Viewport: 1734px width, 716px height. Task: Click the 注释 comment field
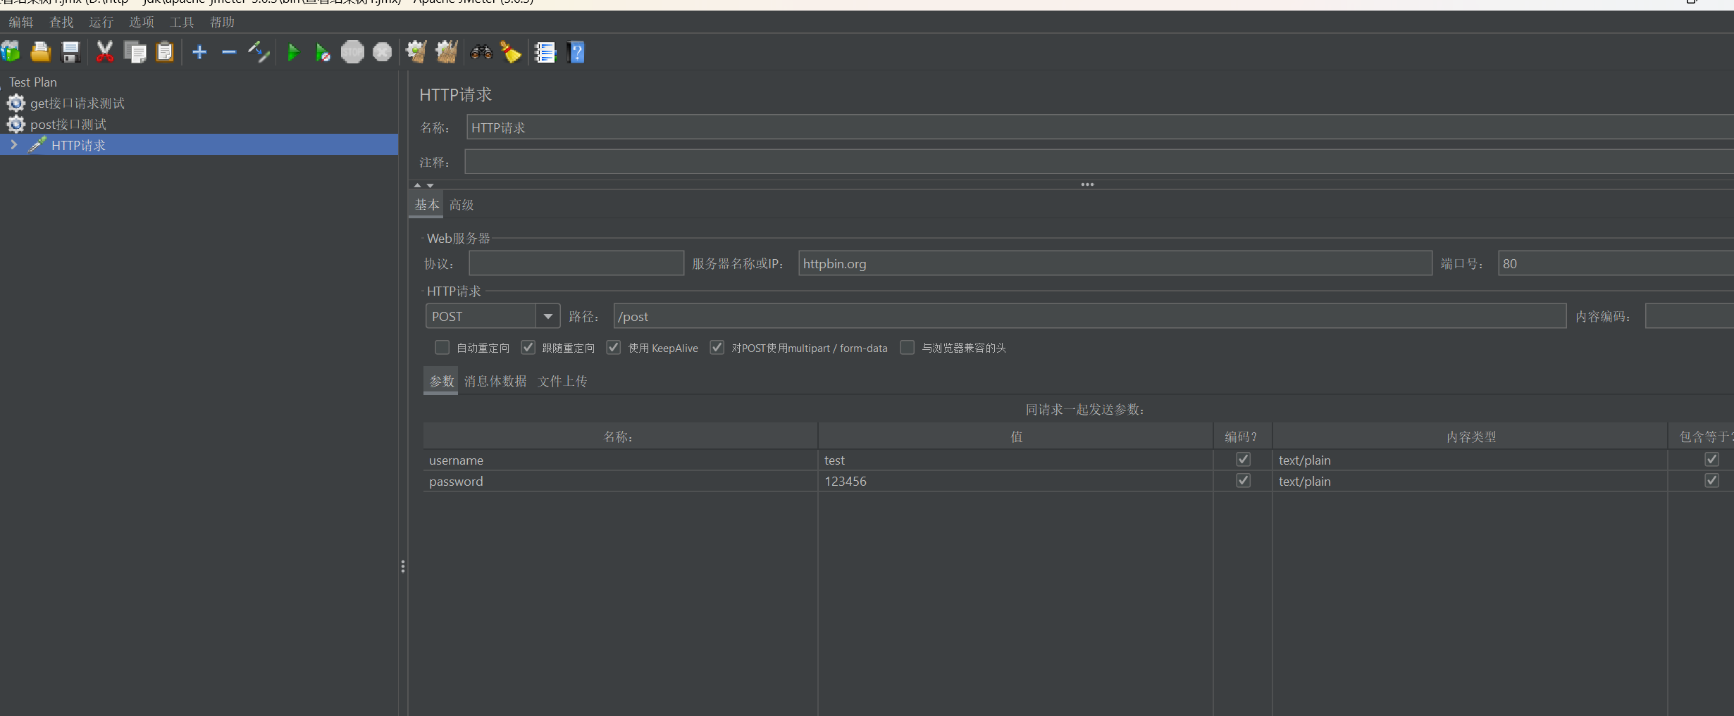1099,162
